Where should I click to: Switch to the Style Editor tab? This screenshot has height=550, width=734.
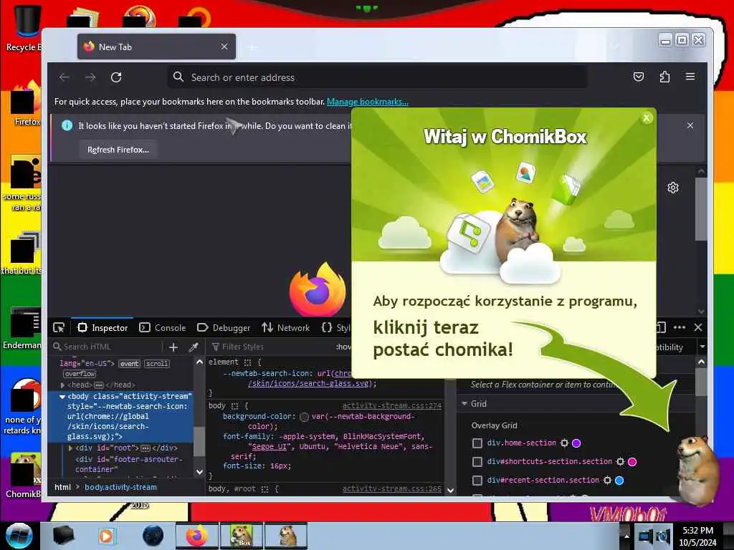335,328
